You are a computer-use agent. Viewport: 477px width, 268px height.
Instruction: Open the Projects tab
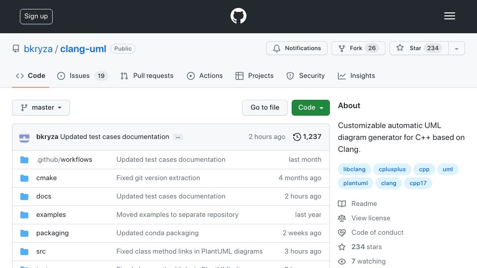[x=254, y=75]
